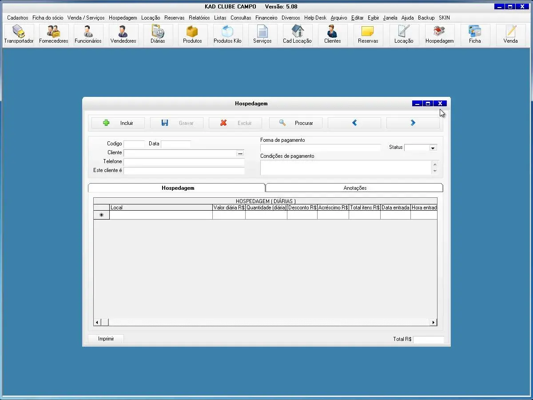Go to next record arrow
Screen dimensions: 533x400
tap(413, 123)
